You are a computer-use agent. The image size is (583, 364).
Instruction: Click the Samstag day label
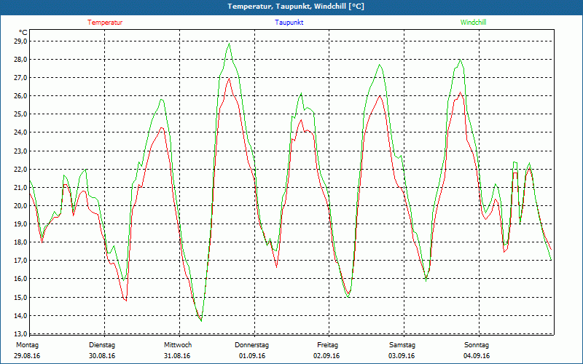[x=402, y=345]
